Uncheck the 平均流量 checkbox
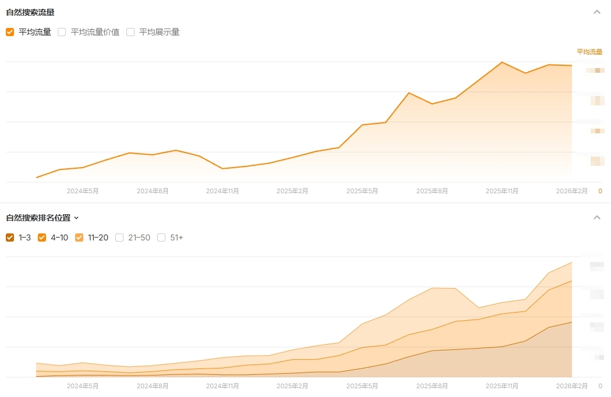The height and width of the screenshot is (397, 611). click(x=10, y=32)
